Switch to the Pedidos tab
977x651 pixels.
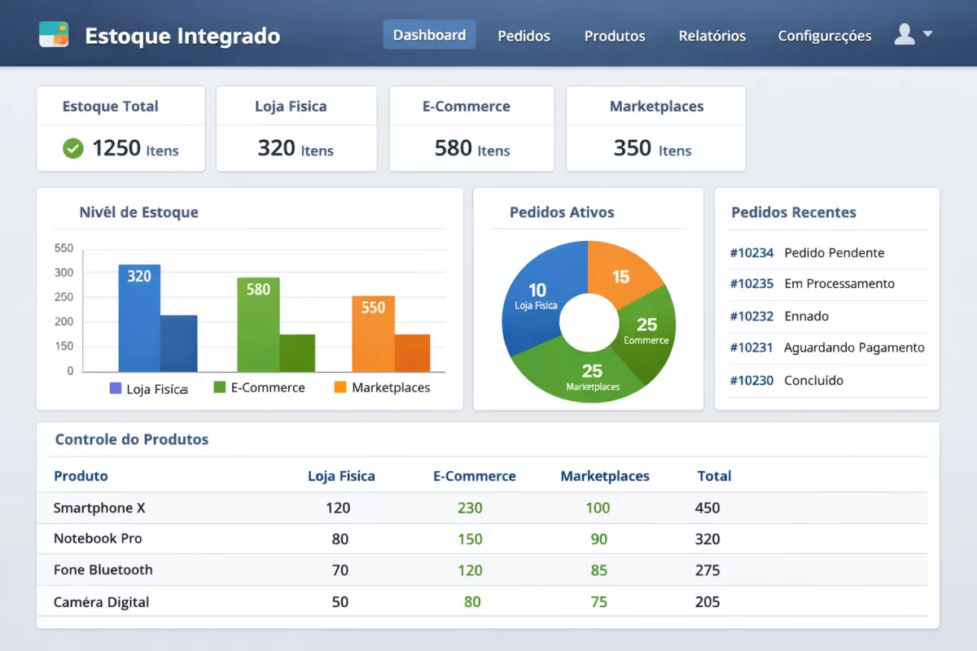[x=524, y=36]
